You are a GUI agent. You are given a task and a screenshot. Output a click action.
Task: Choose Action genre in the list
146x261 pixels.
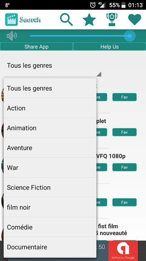click(50, 108)
